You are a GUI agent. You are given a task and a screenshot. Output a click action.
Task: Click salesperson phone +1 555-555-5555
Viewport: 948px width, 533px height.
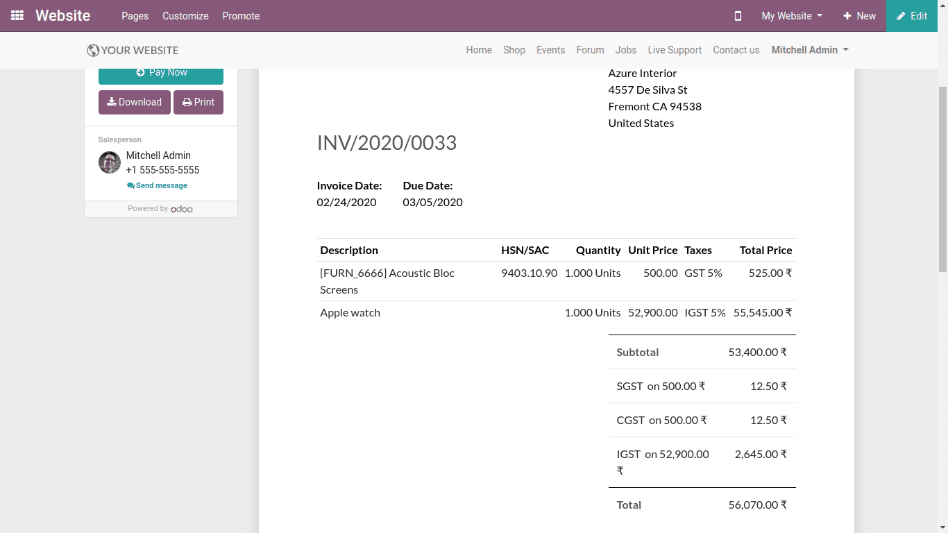pos(162,170)
